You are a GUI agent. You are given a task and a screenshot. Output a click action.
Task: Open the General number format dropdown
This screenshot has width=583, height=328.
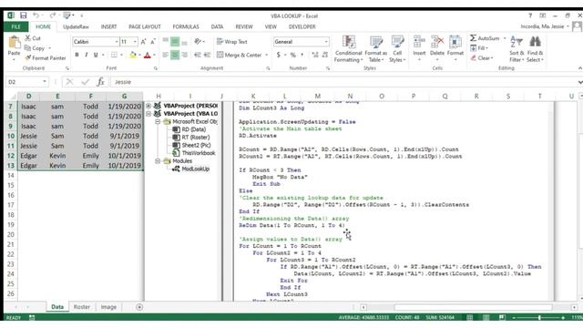[x=326, y=42]
